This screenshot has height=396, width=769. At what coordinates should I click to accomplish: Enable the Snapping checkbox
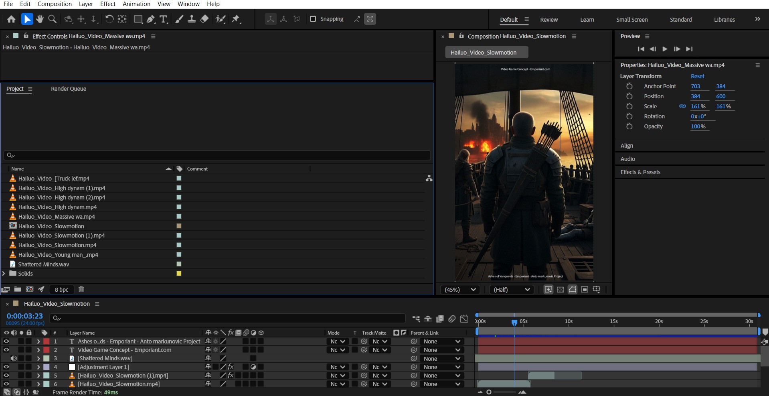tap(313, 19)
